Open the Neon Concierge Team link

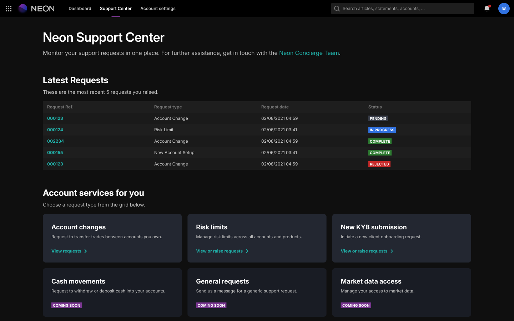click(309, 53)
